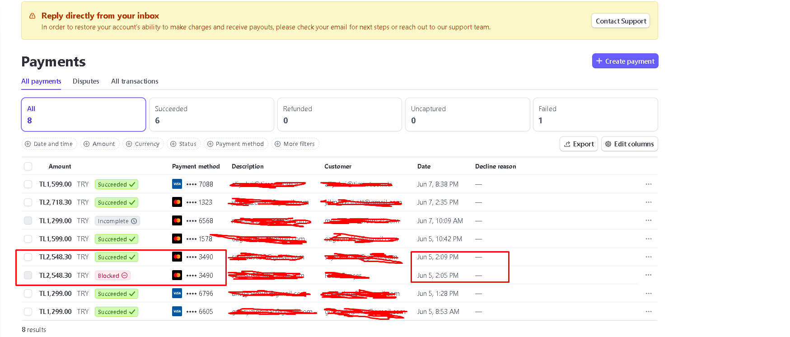Click the Mastercard icon for card 6568
This screenshot has width=790, height=337.
pyautogui.click(x=177, y=220)
